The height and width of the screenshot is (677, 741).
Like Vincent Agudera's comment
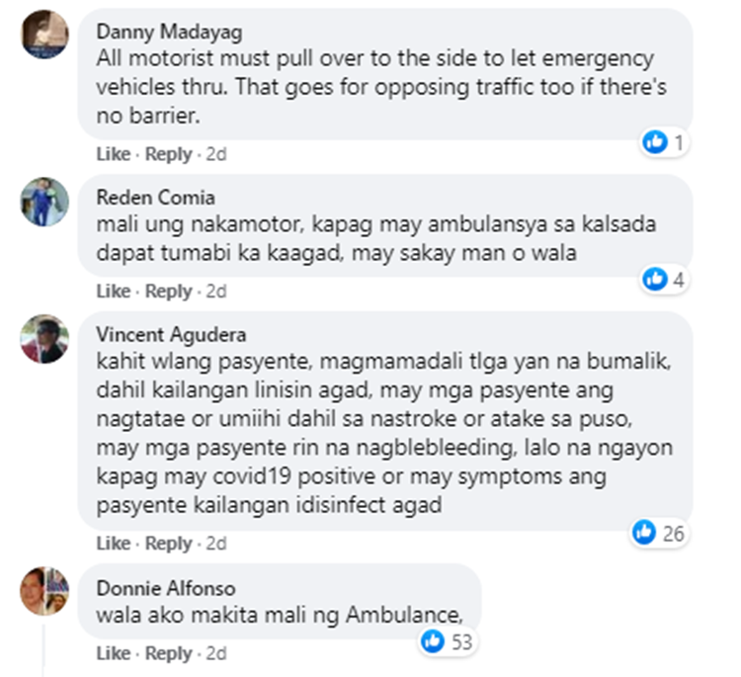click(114, 544)
